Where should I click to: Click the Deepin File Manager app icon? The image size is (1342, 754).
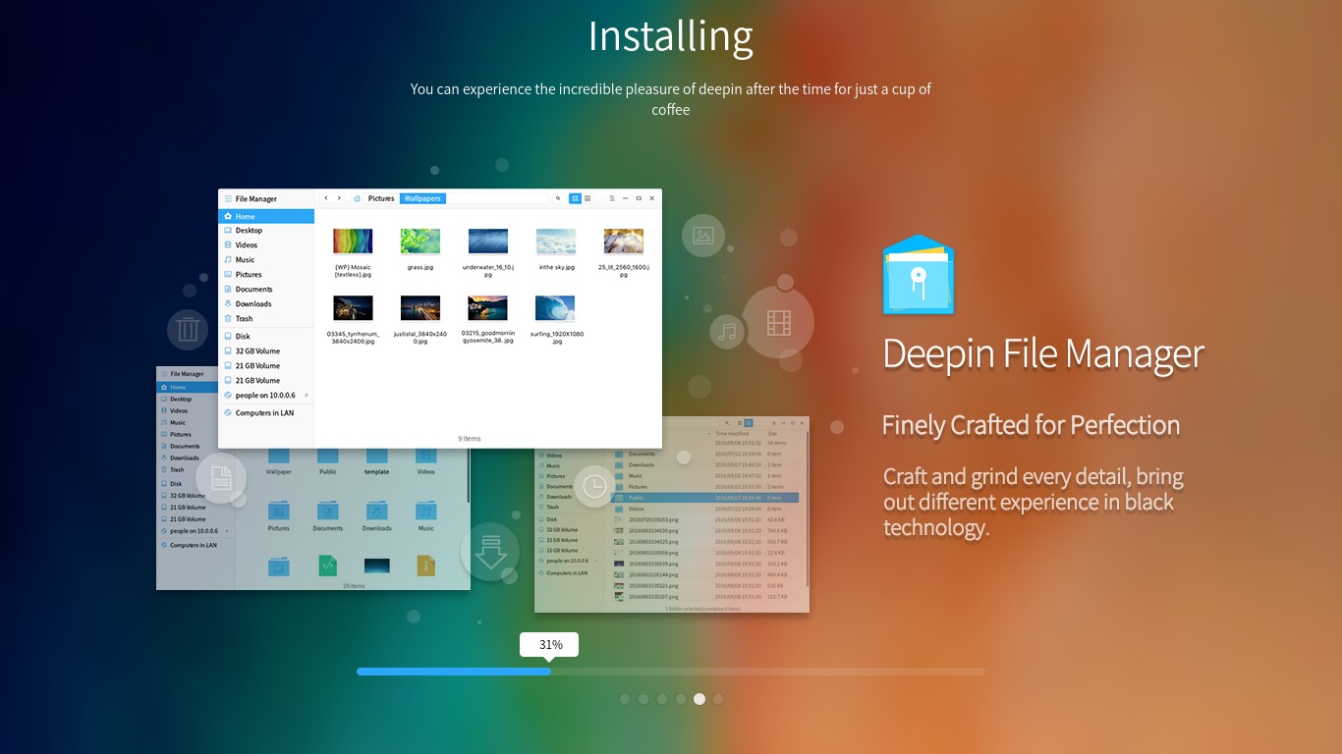919,274
